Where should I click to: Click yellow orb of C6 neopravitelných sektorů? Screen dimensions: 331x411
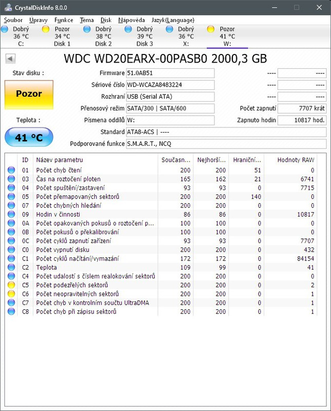pyautogui.click(x=11, y=294)
